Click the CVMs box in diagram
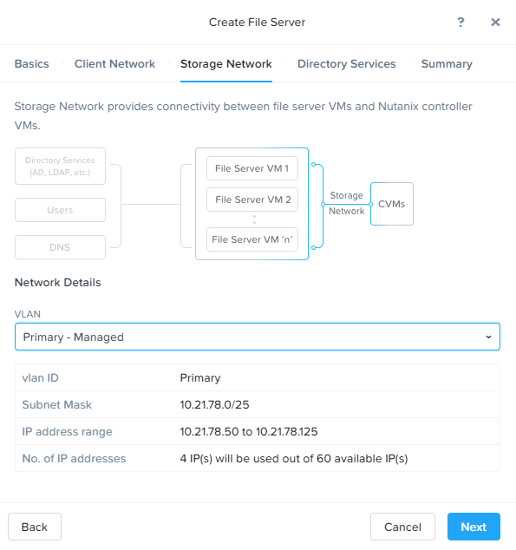Screen dimensions: 516x550 392,204
